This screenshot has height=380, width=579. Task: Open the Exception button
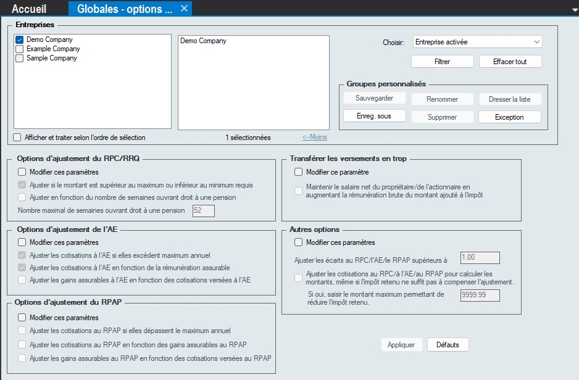[x=509, y=117]
